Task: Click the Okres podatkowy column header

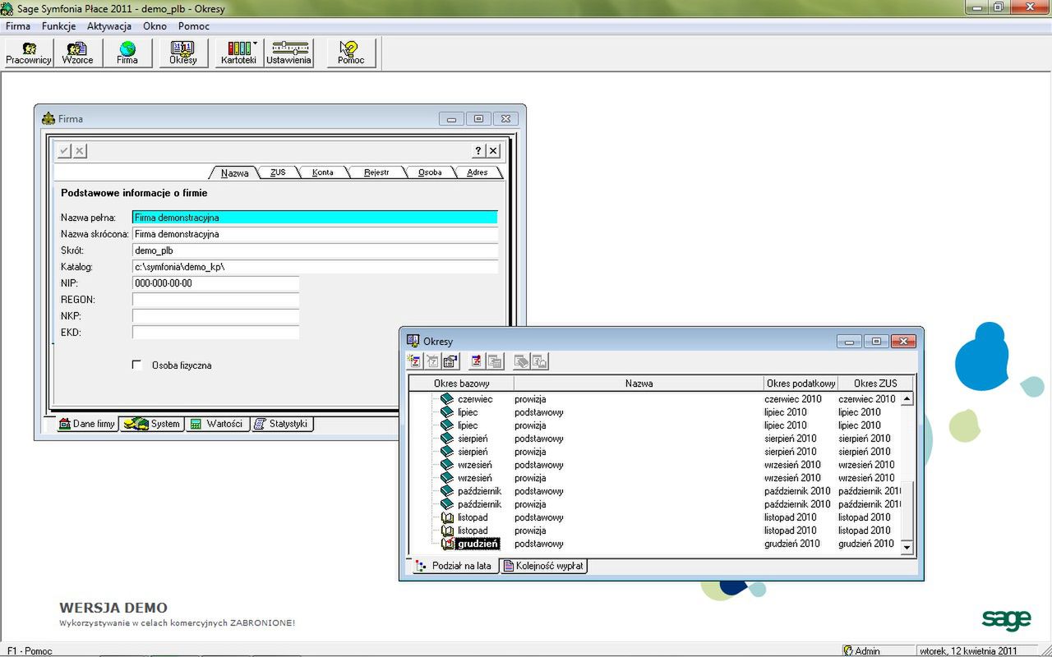Action: pos(801,384)
